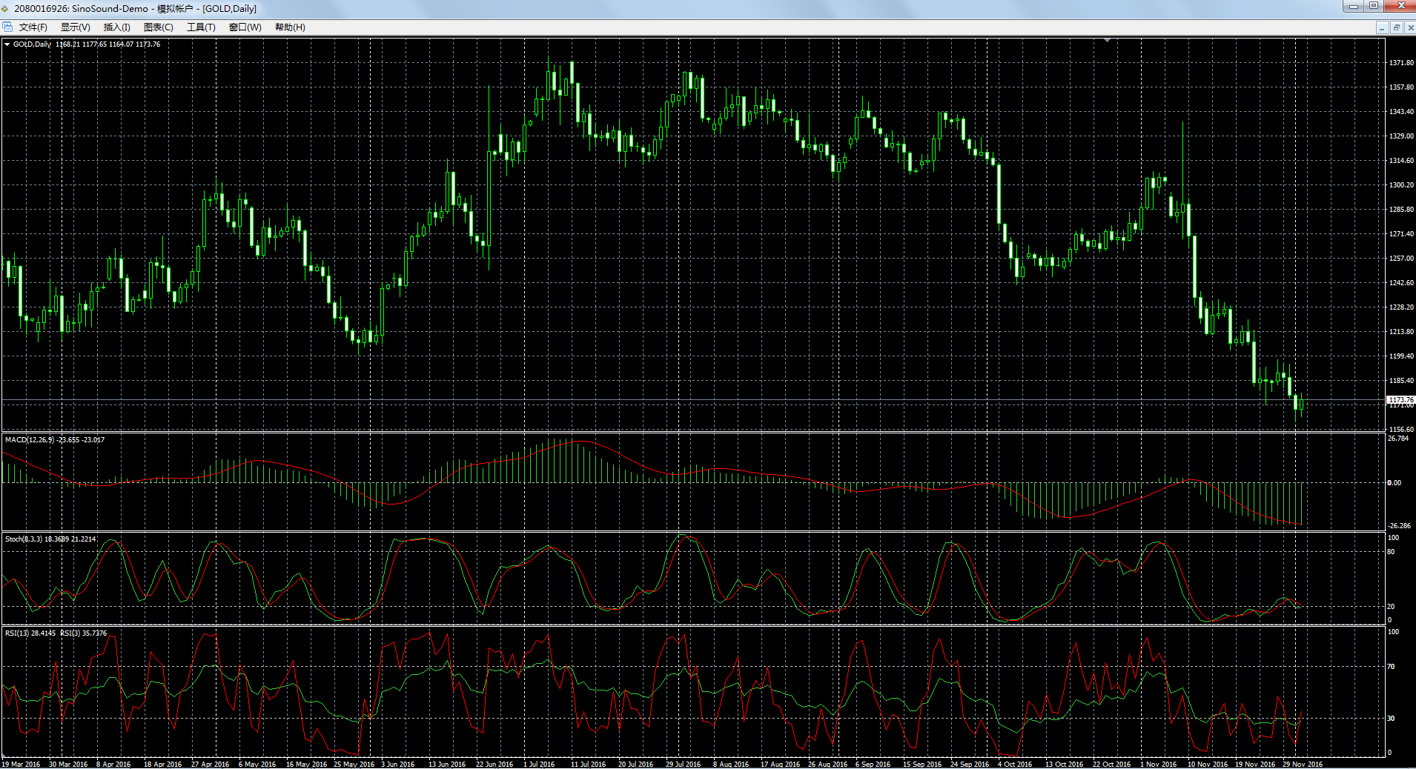Restore down the inner GOLD chart window
The image size is (1416, 769).
(1396, 27)
